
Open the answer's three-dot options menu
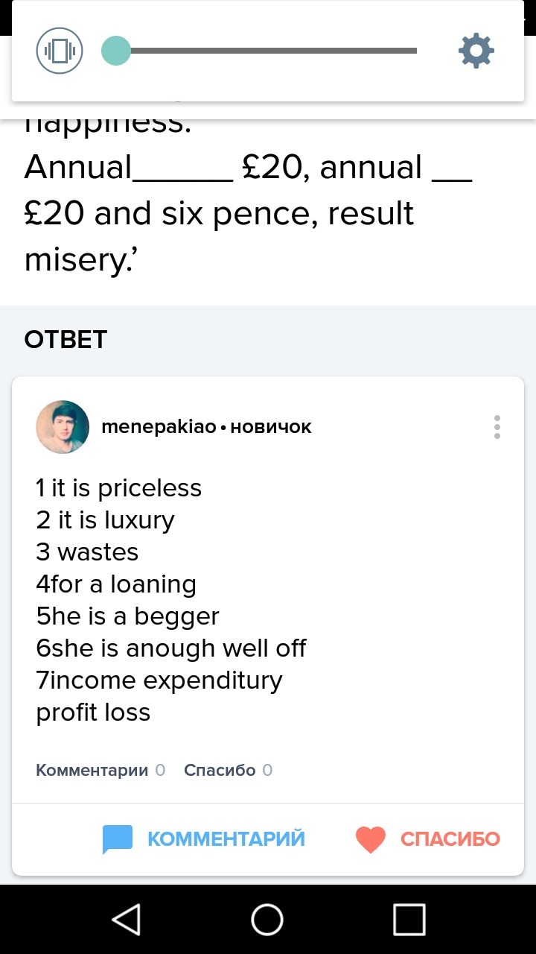(x=497, y=427)
